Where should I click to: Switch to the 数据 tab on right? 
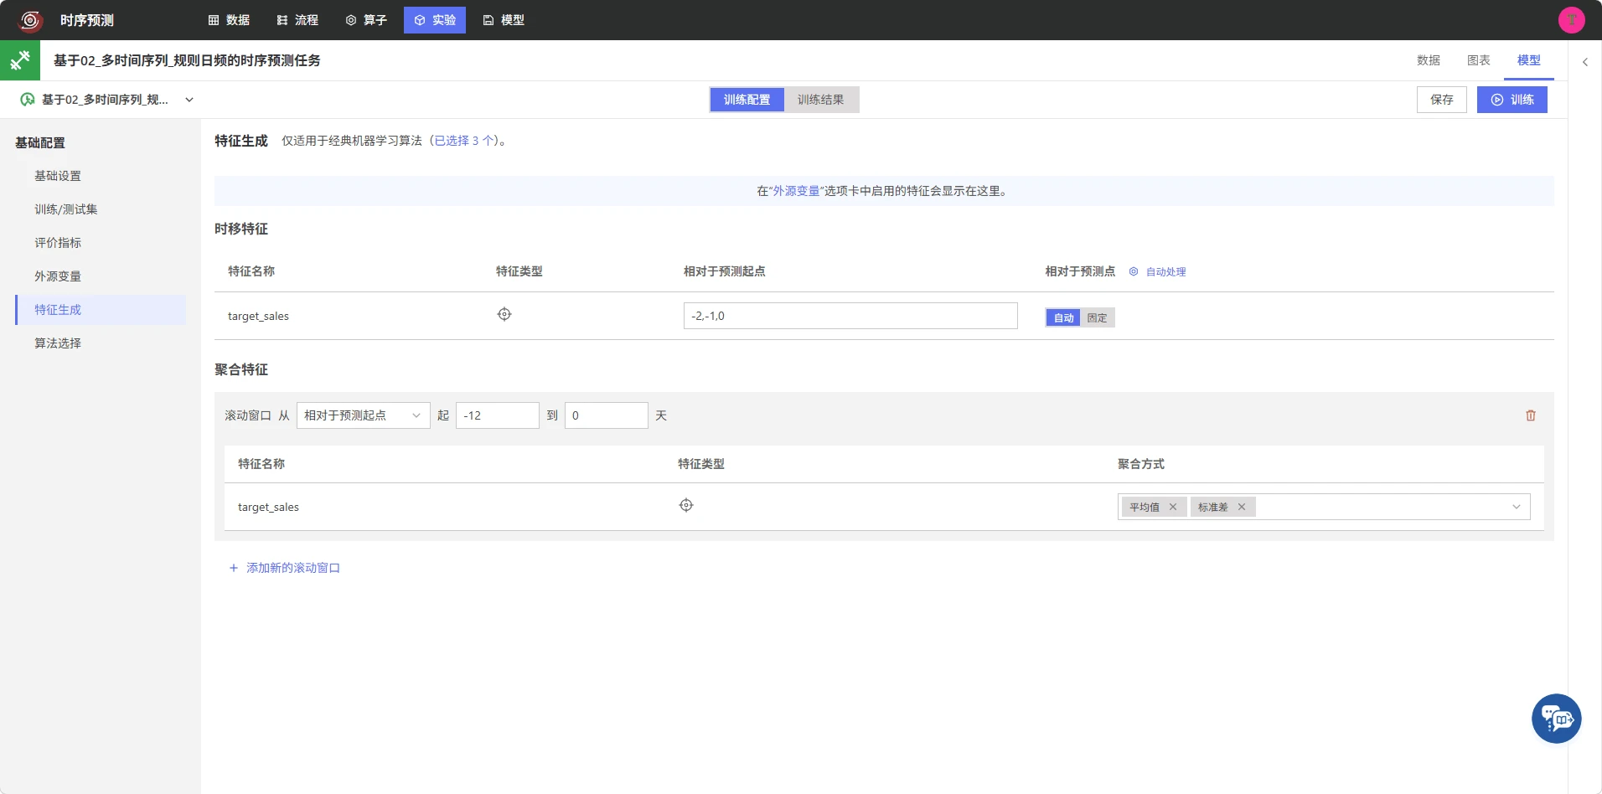click(1429, 60)
